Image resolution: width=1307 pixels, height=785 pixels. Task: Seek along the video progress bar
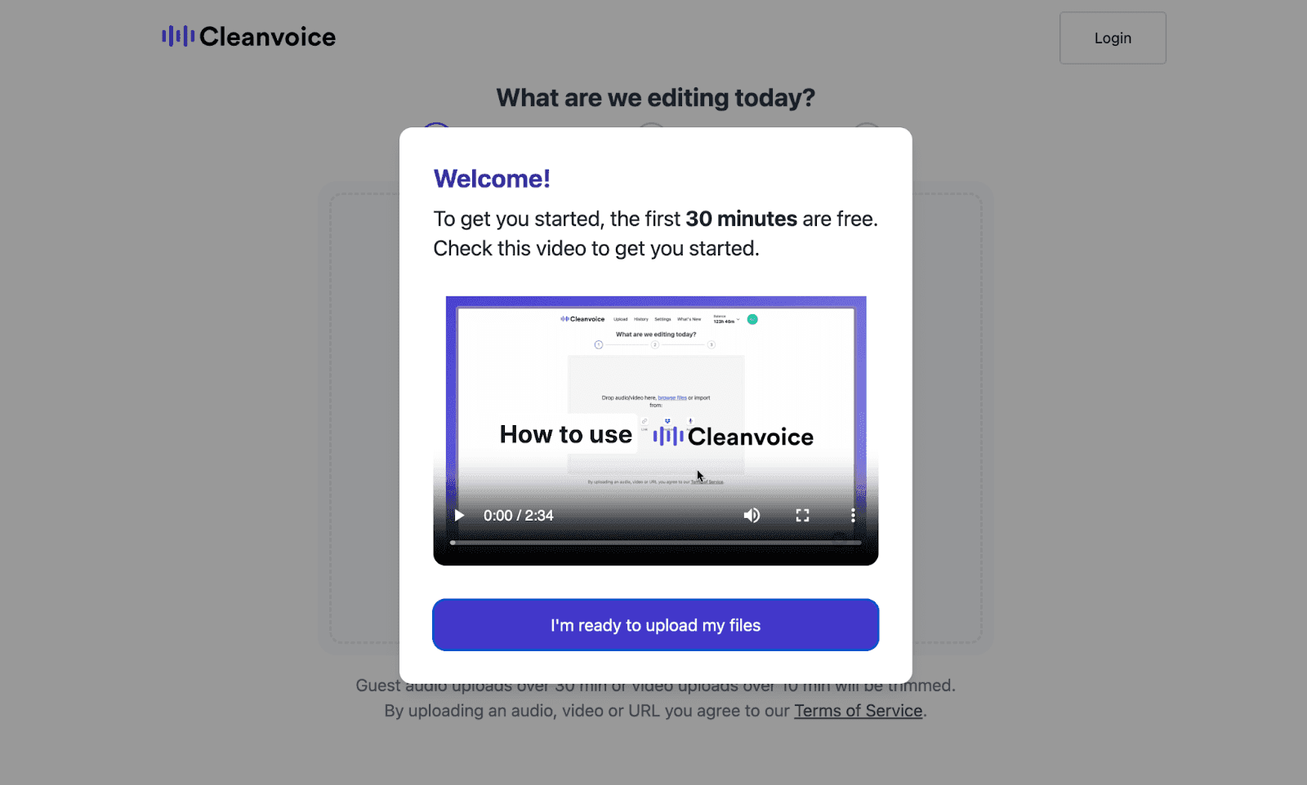[x=656, y=543]
